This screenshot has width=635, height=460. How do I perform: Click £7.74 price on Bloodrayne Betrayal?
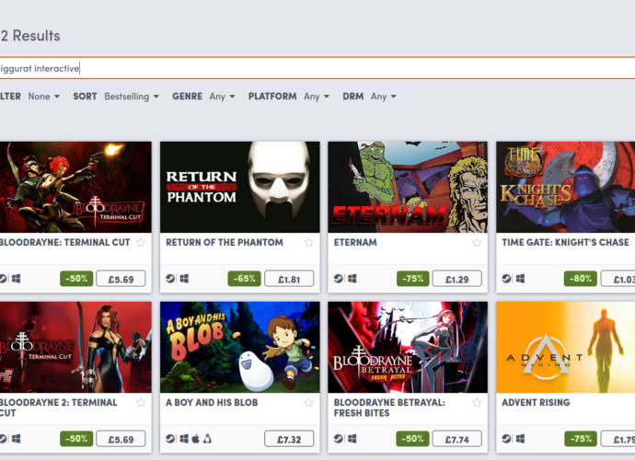[x=457, y=439]
